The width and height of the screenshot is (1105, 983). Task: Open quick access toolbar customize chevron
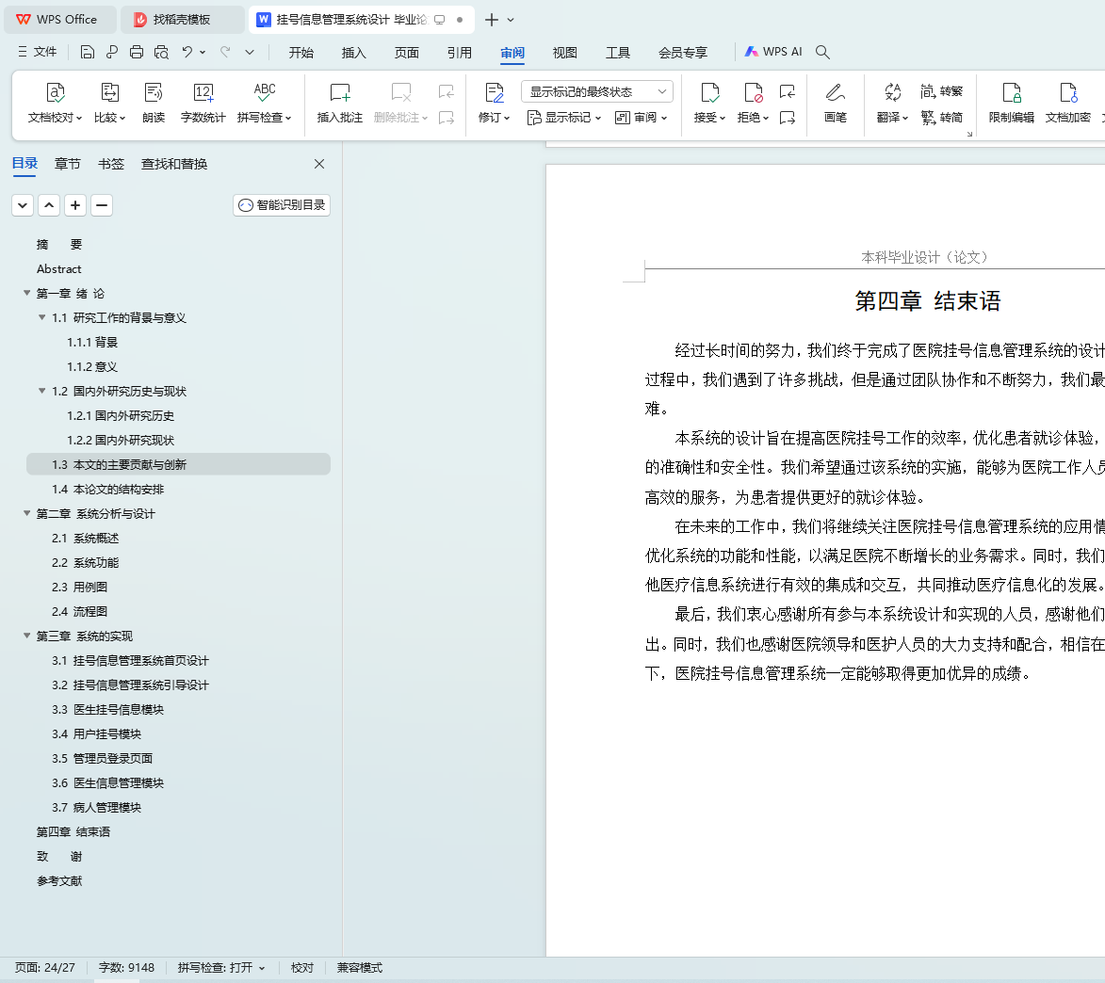point(250,52)
